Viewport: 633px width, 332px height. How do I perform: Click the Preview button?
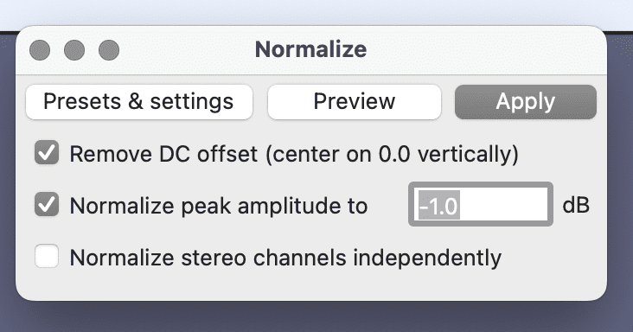pos(355,102)
